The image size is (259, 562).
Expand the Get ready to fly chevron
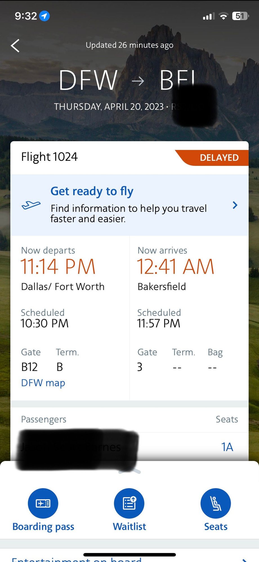coord(235,205)
